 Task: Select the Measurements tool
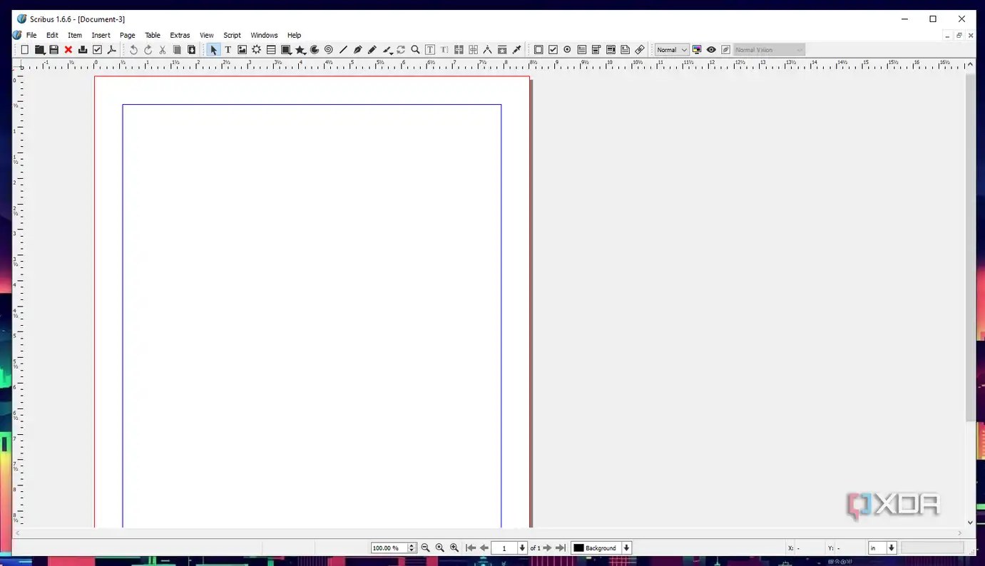click(x=488, y=50)
